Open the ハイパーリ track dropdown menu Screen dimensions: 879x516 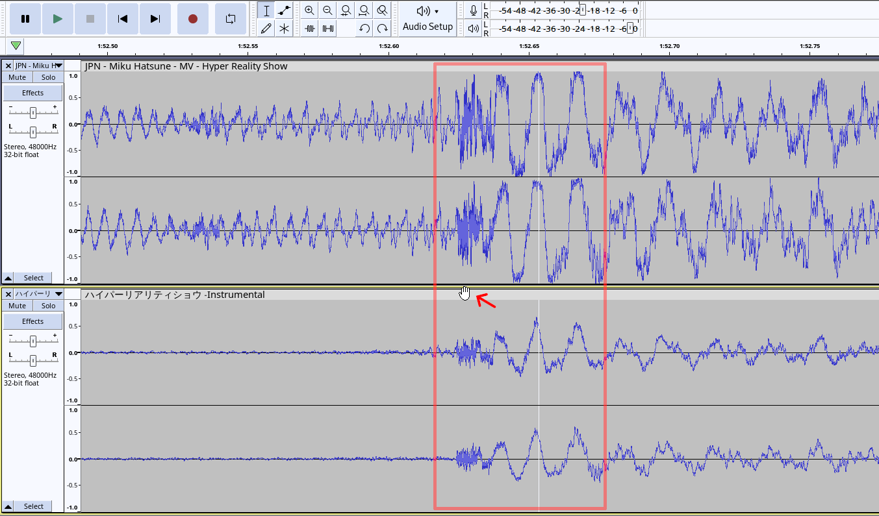click(x=39, y=294)
